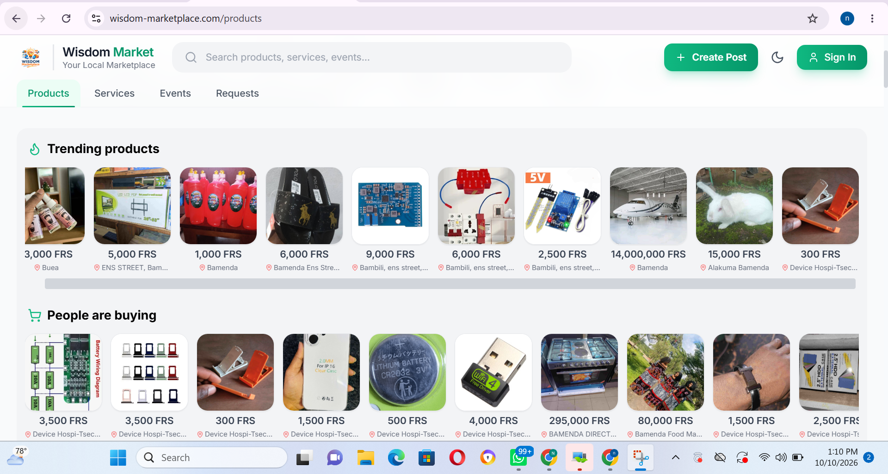Viewport: 888px width, 474px height.
Task: Launch Opera from the taskbar
Action: point(457,458)
